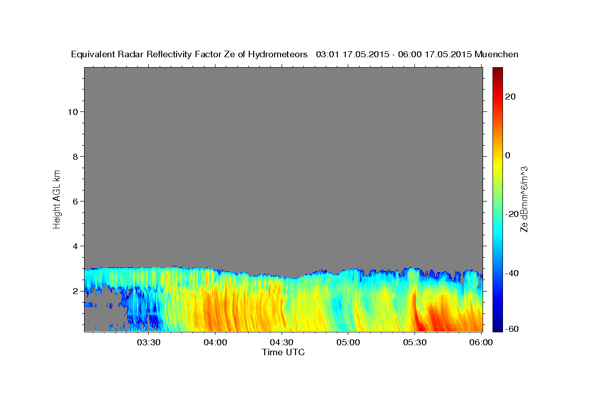Click the dark blue bottom of colorbar

pos(497,327)
